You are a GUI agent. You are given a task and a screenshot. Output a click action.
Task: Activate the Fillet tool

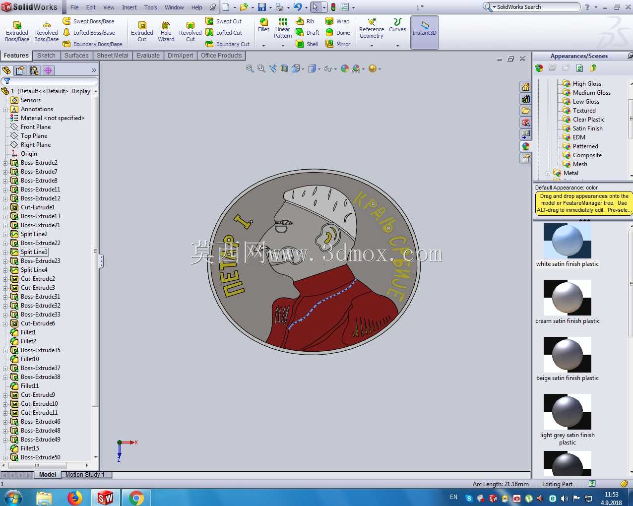pyautogui.click(x=264, y=25)
